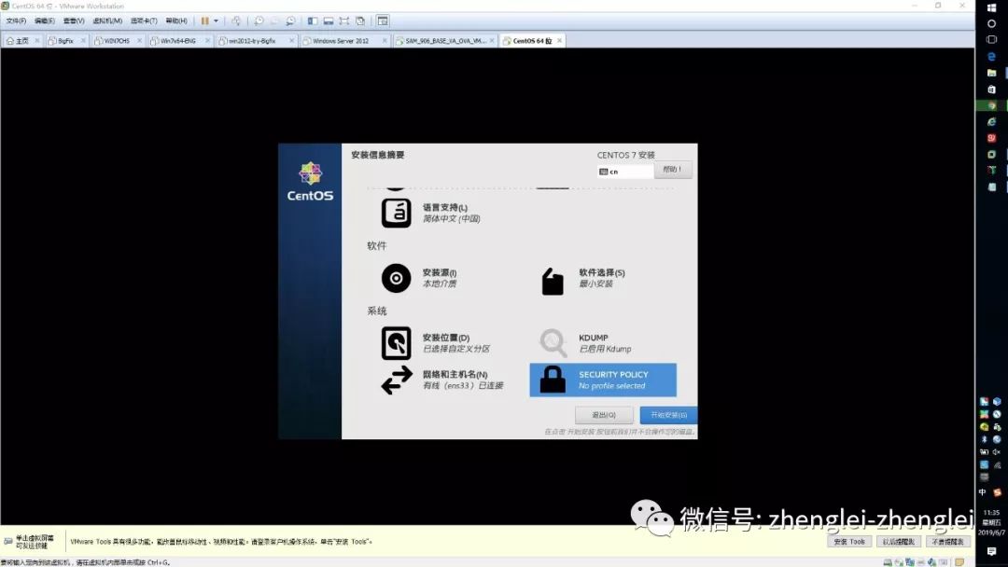Image resolution: width=1008 pixels, height=567 pixels.
Task: Click the CD/DVD device status icon
Action: pyautogui.click(x=899, y=562)
